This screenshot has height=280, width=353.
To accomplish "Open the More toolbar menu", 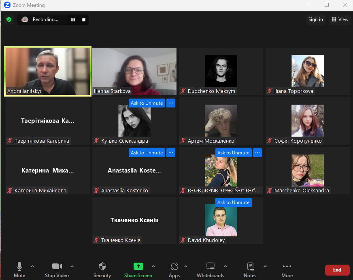I will 287,269.
